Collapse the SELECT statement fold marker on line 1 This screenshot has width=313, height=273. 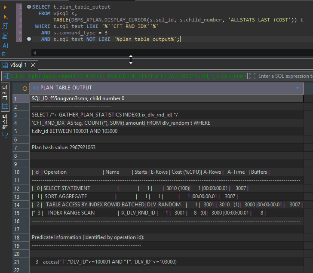(x=29, y=7)
